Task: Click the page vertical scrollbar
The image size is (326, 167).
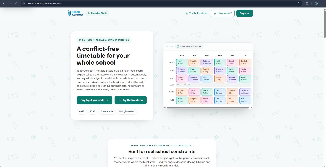Action: [x=324, y=23]
